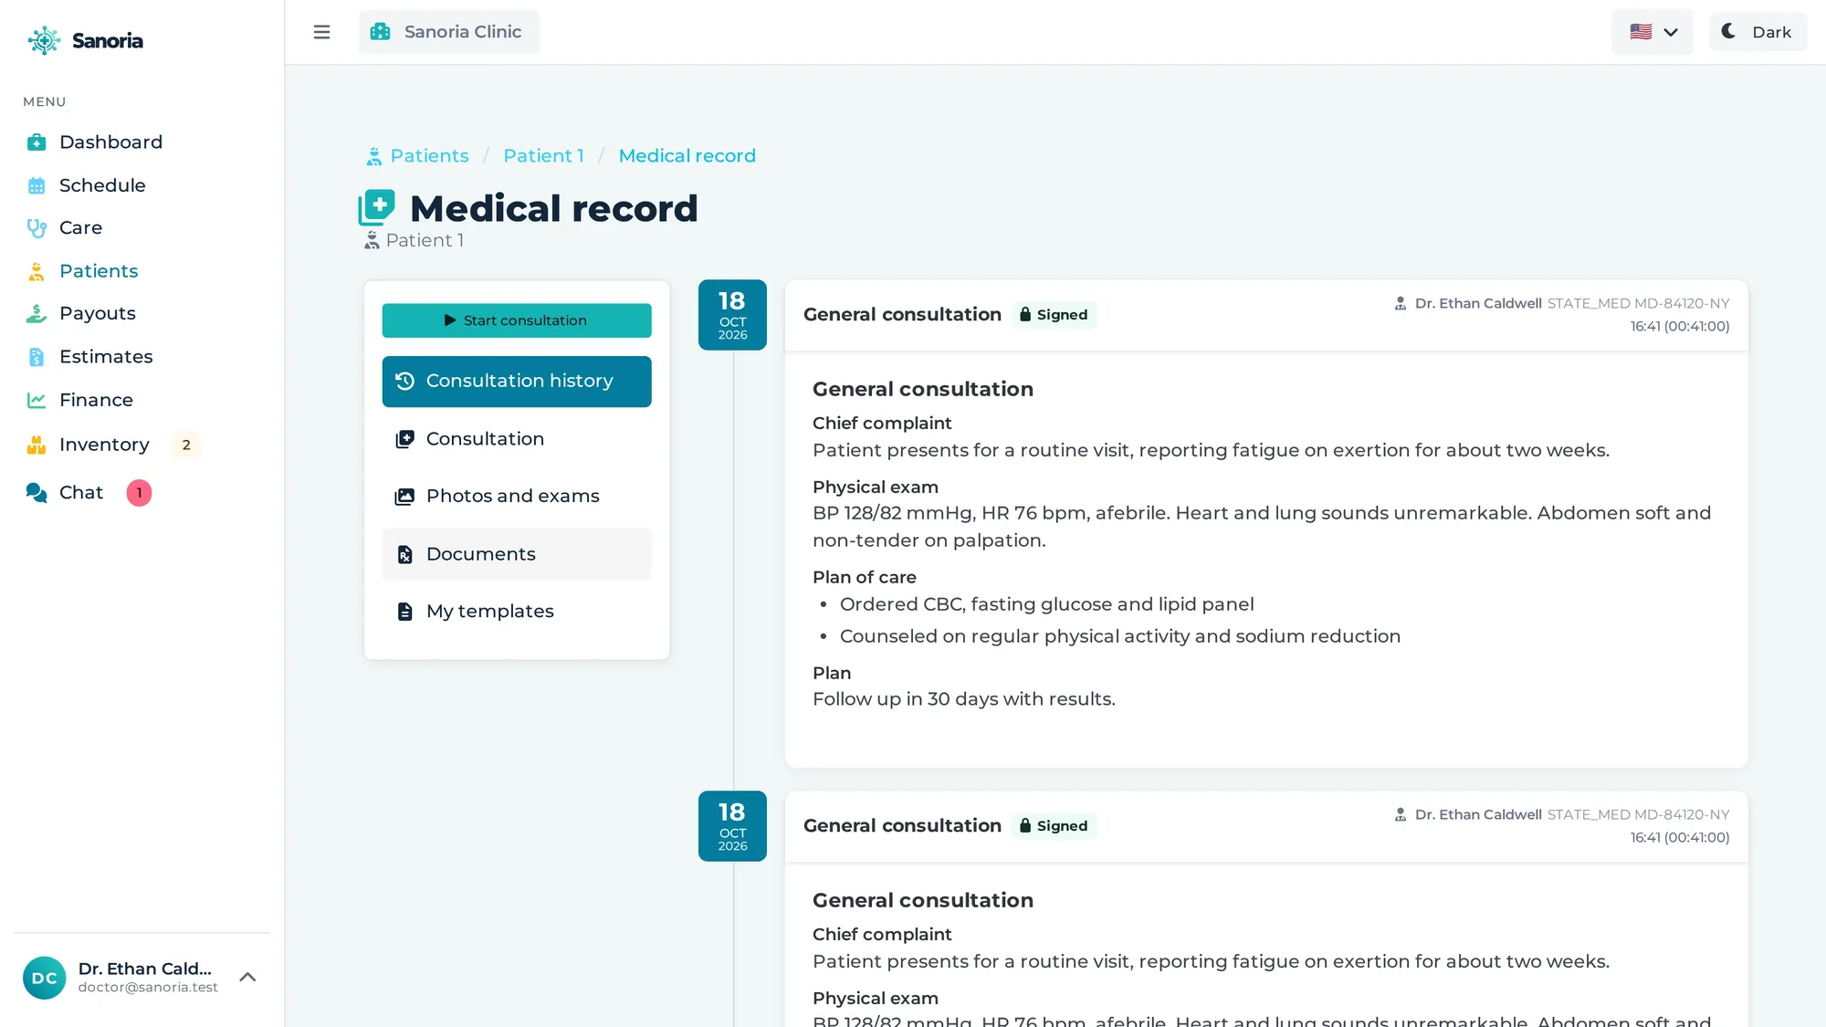Open the Estimates document icon
Image resolution: width=1826 pixels, height=1027 pixels.
pyautogui.click(x=37, y=357)
